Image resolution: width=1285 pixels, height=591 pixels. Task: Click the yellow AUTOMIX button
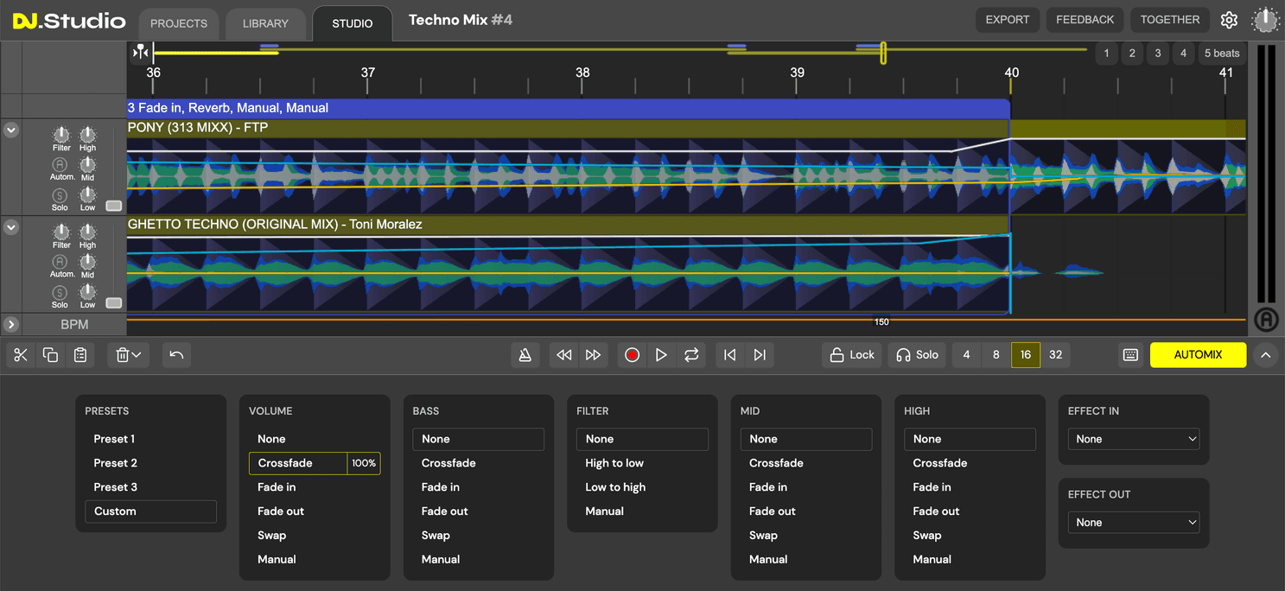(1198, 355)
